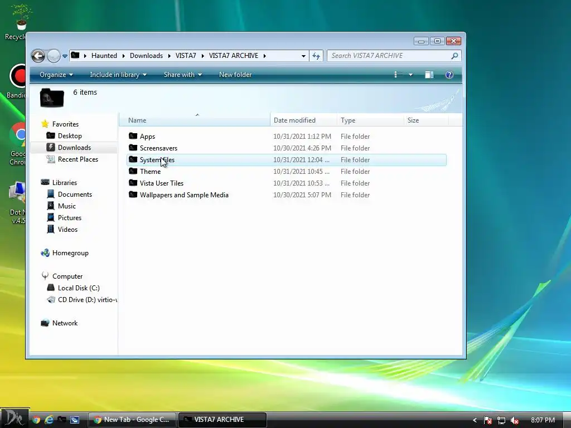Launch Internet Explorer from quick launch bar
Viewport: 571px width, 428px height.
point(49,420)
